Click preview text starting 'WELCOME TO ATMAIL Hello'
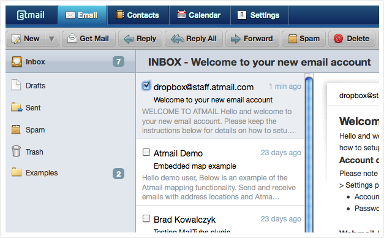Viewport: 384px width, 238px height. click(218, 121)
